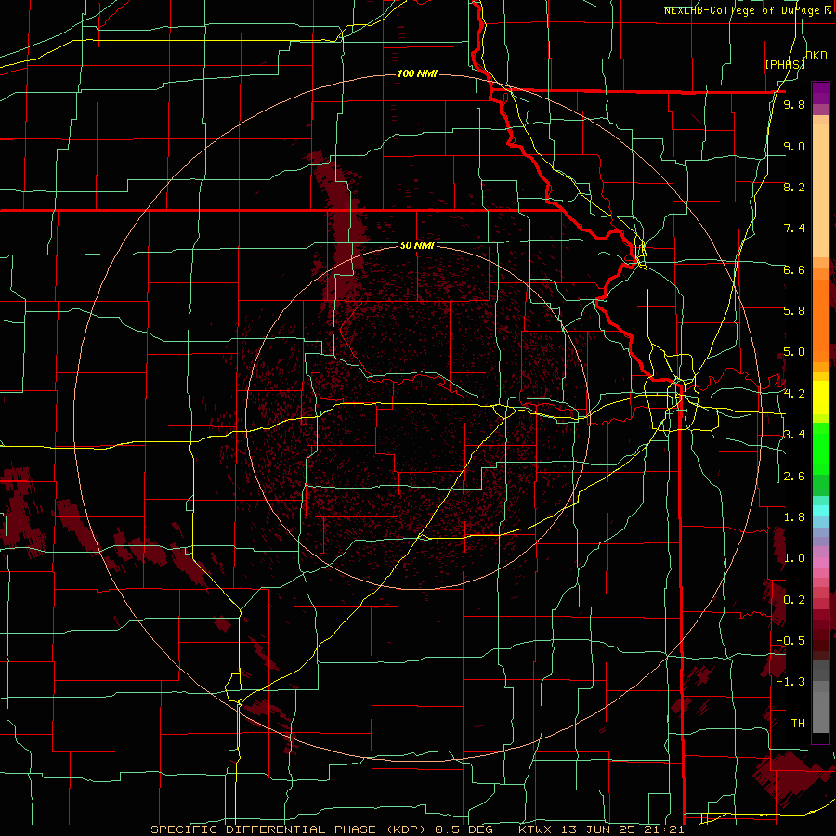Pick the light peach band in color scale
Viewport: 836px width, 836px height.
click(820, 192)
